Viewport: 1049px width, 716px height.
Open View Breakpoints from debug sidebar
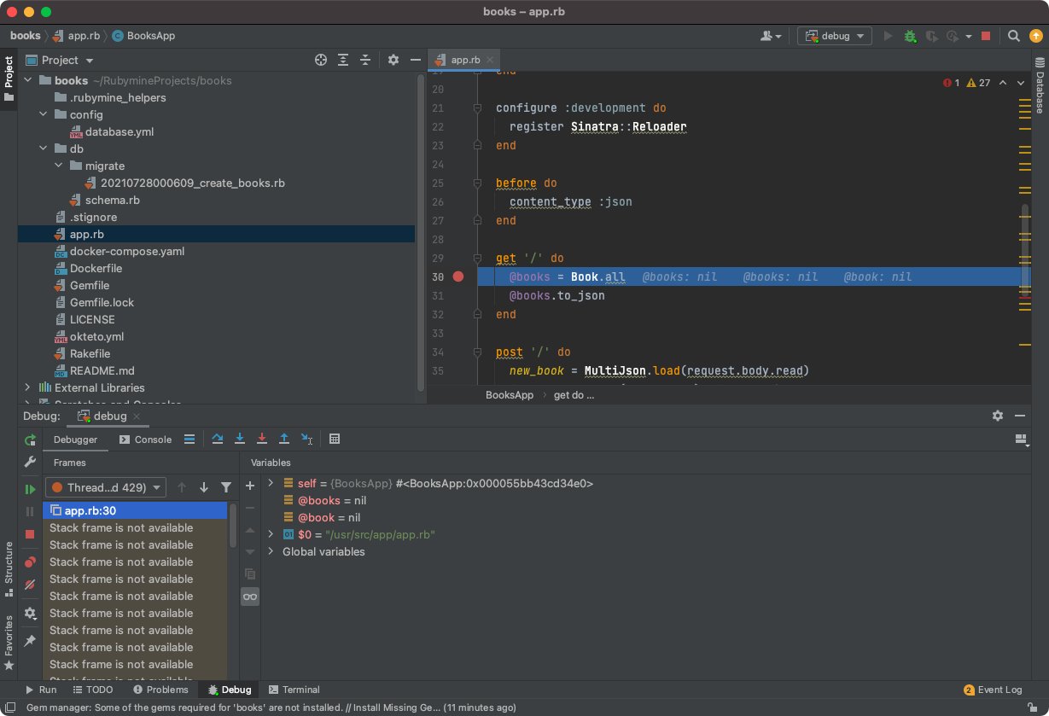[30, 562]
